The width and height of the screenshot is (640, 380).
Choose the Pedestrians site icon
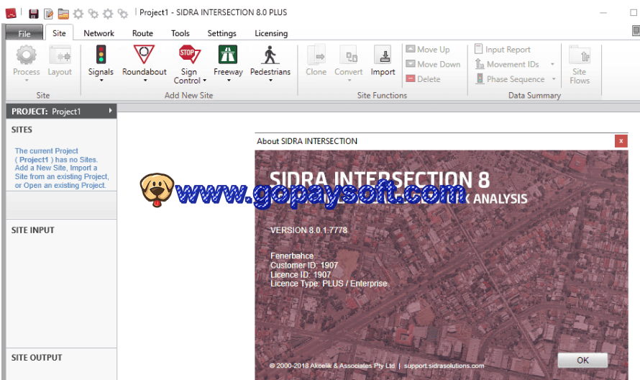point(270,55)
